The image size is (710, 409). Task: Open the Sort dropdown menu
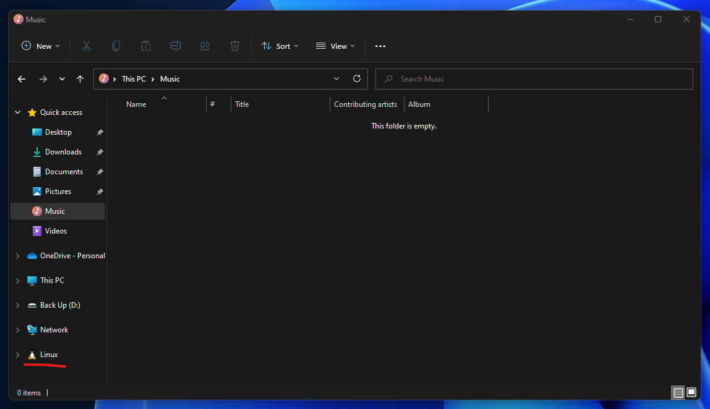[280, 46]
